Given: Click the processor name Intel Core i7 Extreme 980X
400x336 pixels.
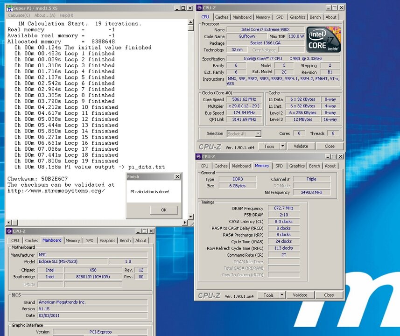Looking at the screenshot, I should coord(266,29).
